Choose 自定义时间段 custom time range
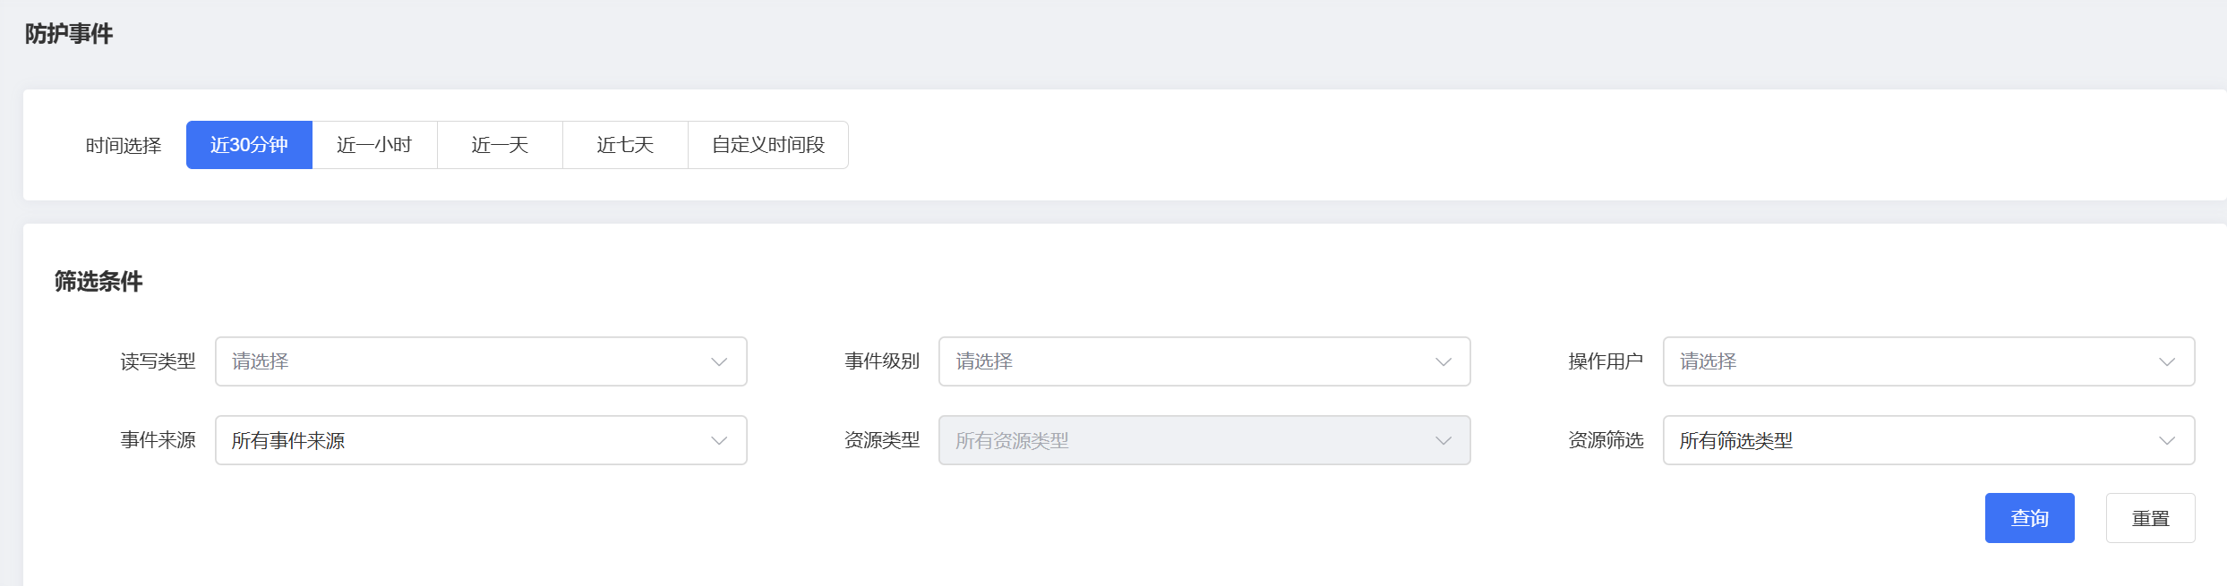Screen dimensions: 2227x586 click(x=767, y=145)
